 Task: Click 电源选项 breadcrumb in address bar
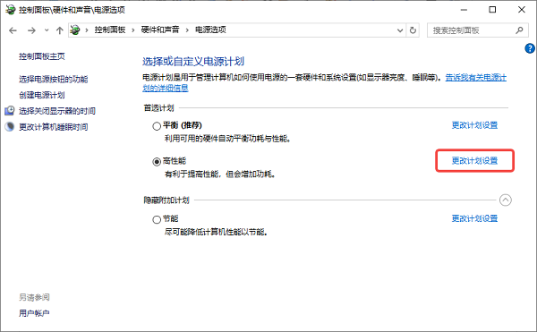[x=210, y=30]
